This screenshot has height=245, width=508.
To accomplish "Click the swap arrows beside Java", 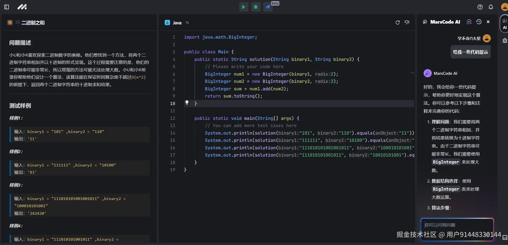I will (188, 23).
